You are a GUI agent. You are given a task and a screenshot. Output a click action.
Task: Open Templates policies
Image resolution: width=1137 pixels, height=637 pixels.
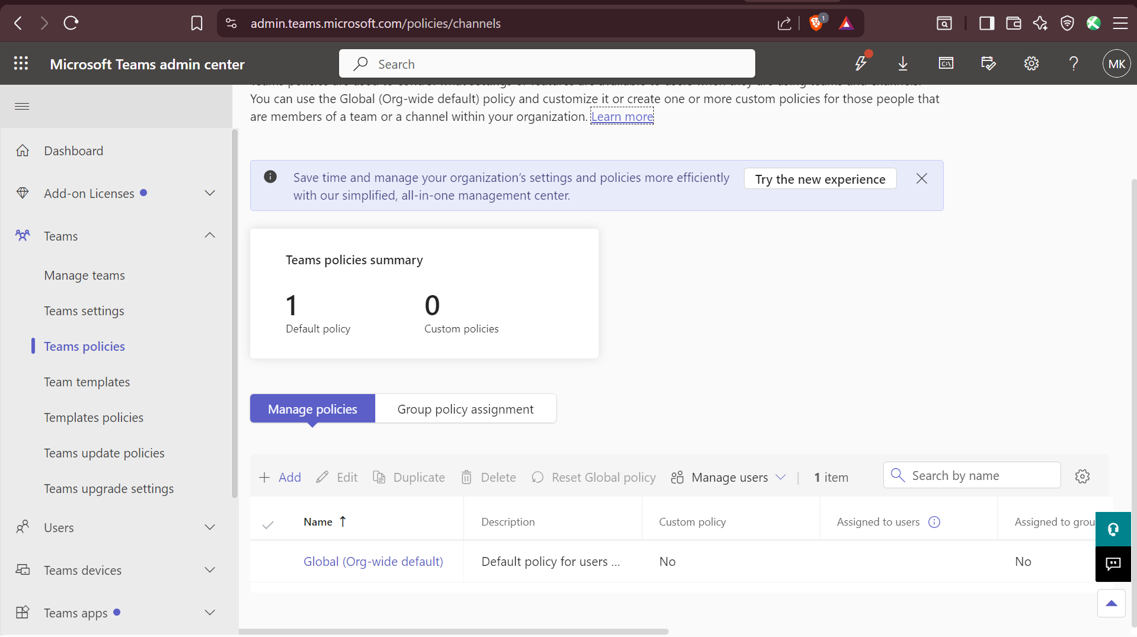tap(94, 417)
